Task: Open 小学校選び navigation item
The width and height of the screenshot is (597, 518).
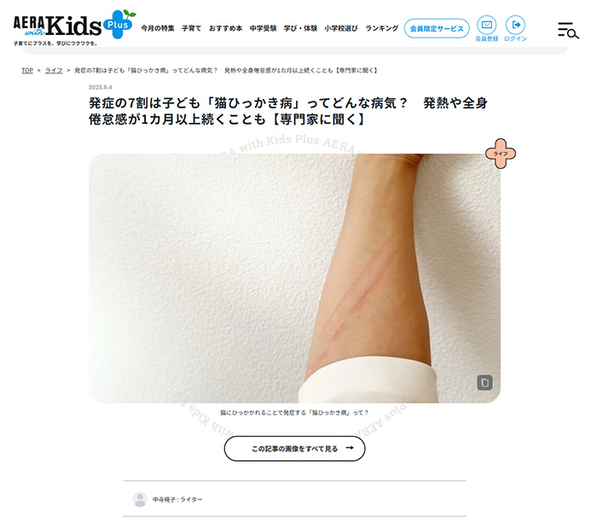Action: click(341, 28)
